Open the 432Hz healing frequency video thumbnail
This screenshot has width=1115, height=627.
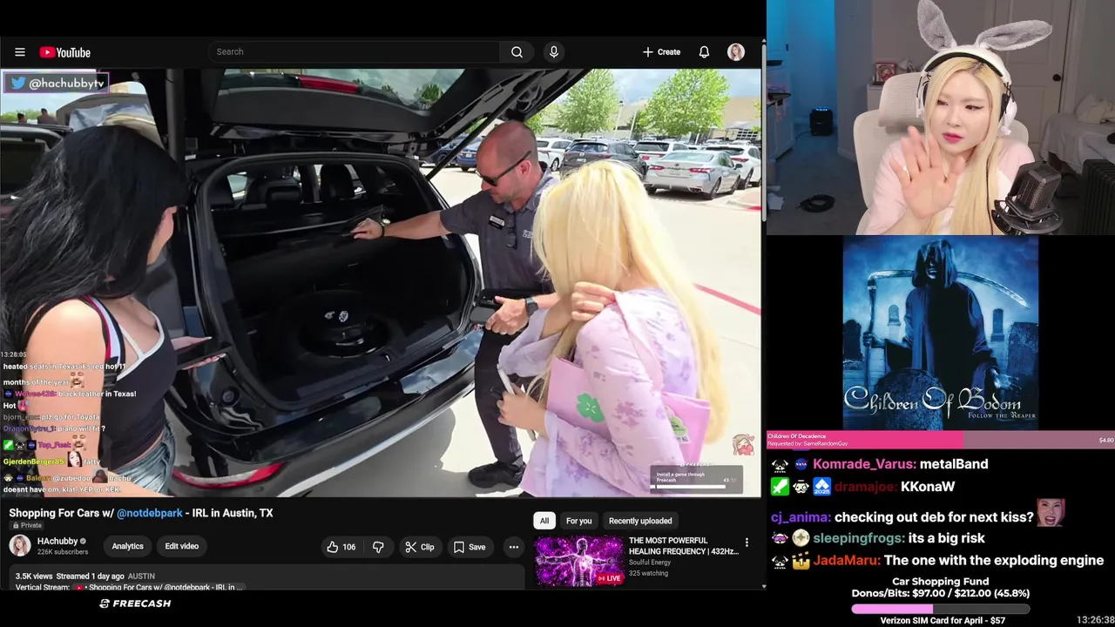[x=578, y=560]
